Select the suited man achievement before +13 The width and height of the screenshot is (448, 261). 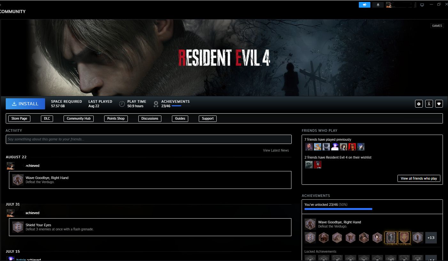[418, 238]
